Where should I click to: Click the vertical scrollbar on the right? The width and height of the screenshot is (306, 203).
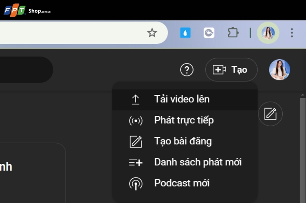(303, 150)
